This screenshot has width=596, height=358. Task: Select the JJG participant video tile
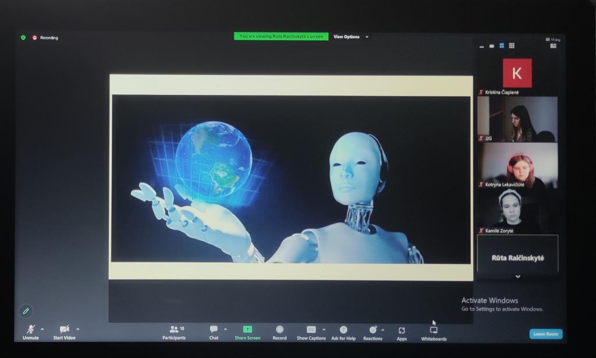[517, 119]
